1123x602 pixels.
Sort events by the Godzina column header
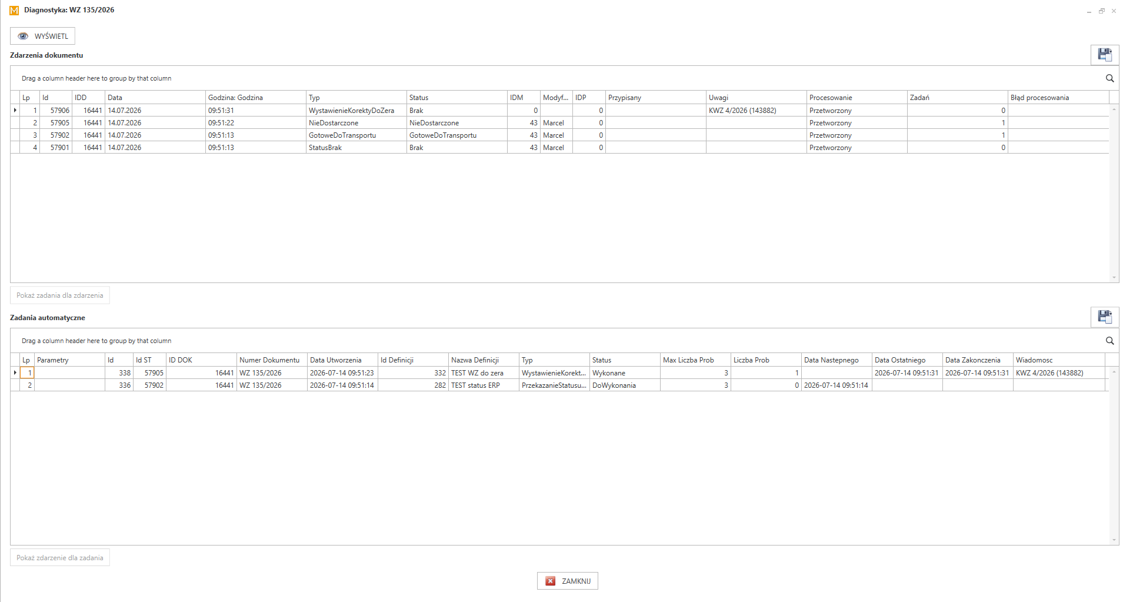coord(255,98)
